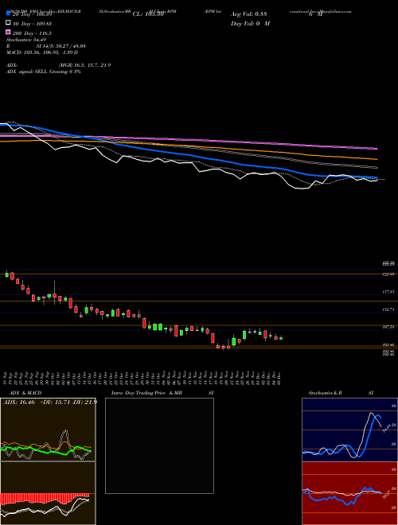Click the empty Intra Day Trading Price panel
The width and height of the screenshot is (398, 525).
[159, 445]
